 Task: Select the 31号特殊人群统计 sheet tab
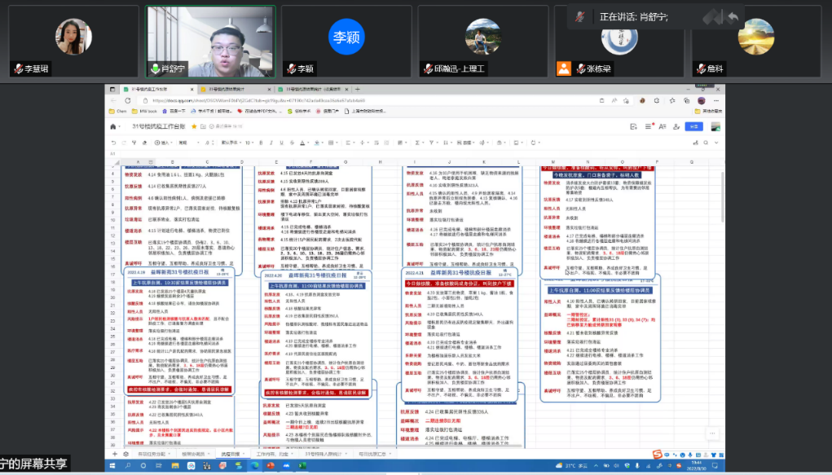[x=324, y=455]
